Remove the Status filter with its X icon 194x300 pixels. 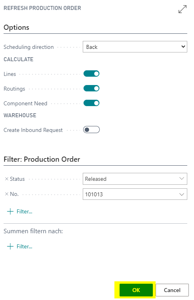point(6,179)
